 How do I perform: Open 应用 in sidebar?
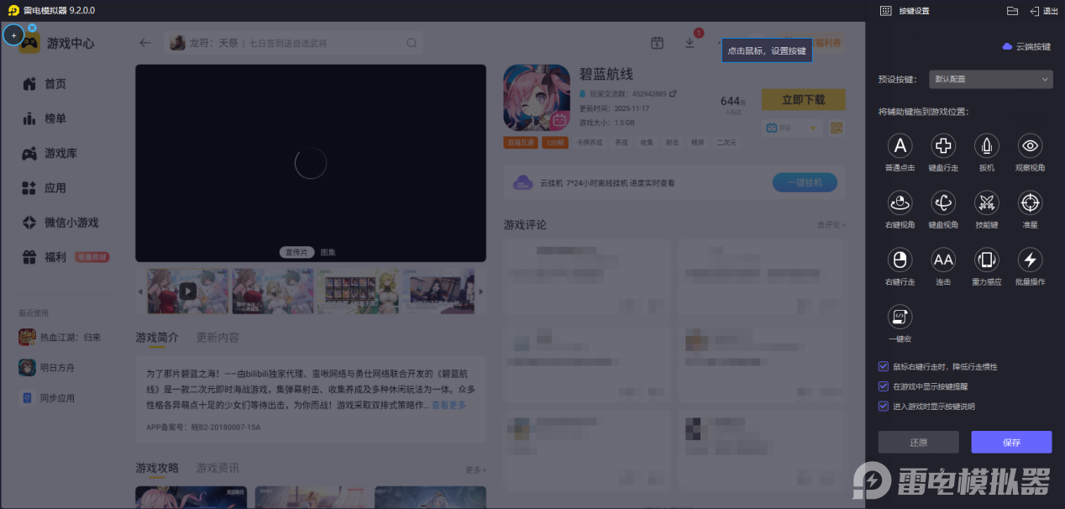click(x=44, y=188)
